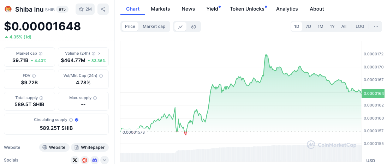Switch to line chart icon
Viewport: 387px width, 164px height.
click(x=180, y=26)
